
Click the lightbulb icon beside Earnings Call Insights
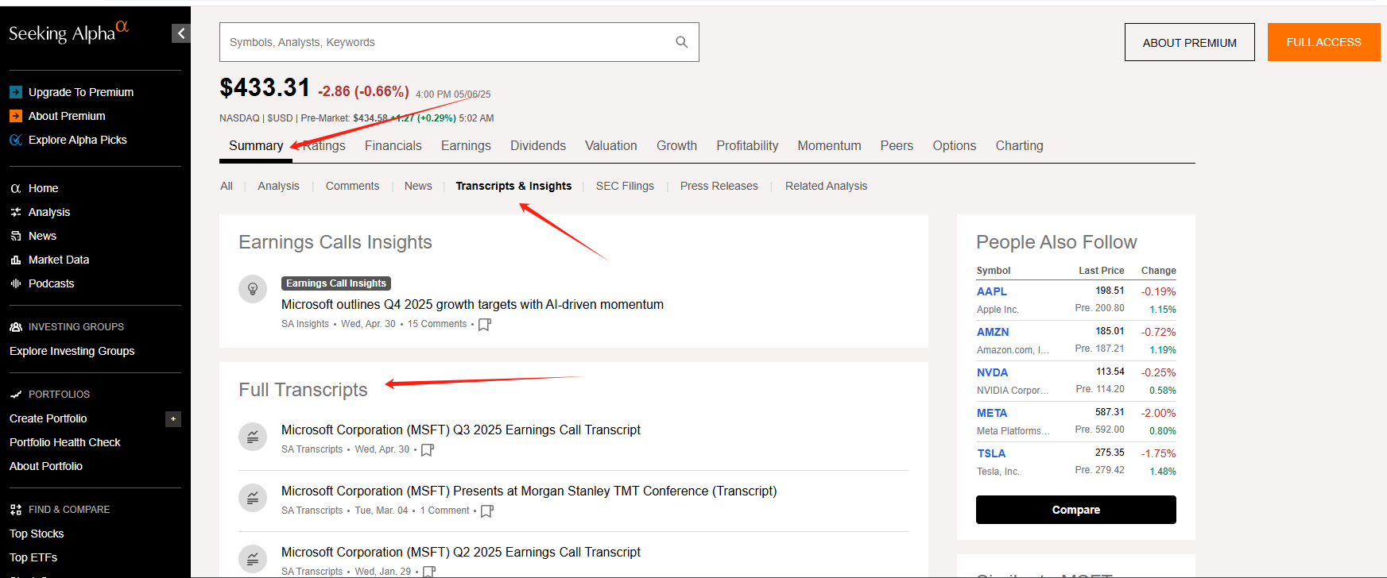(253, 289)
